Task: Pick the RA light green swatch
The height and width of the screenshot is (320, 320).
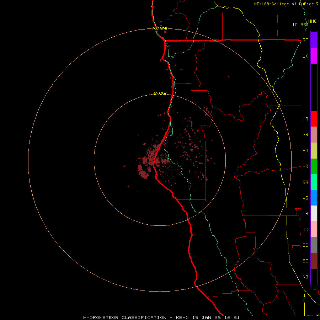Action: click(x=314, y=182)
